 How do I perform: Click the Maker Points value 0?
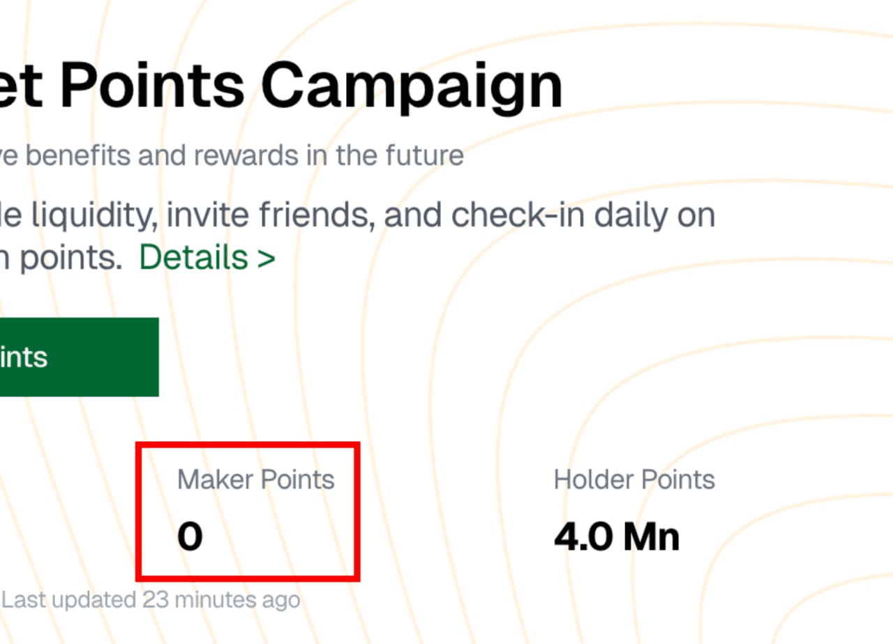190,537
